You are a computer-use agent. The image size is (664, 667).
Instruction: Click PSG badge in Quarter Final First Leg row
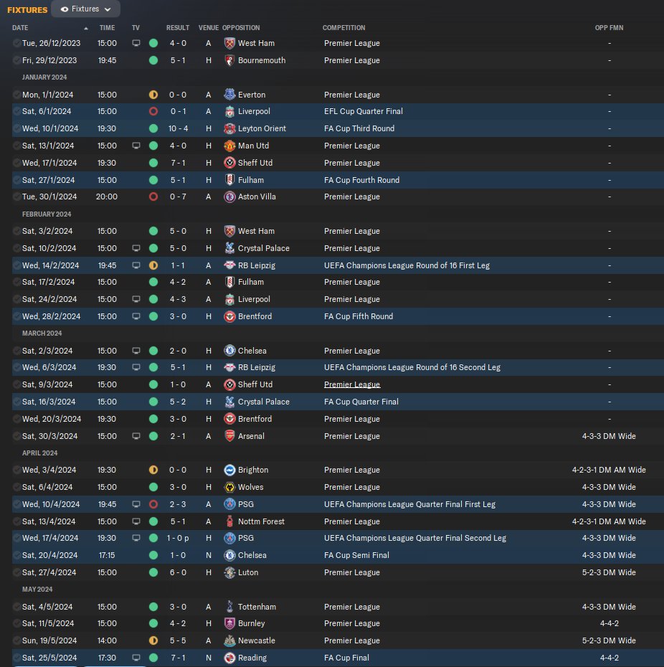coord(229,504)
